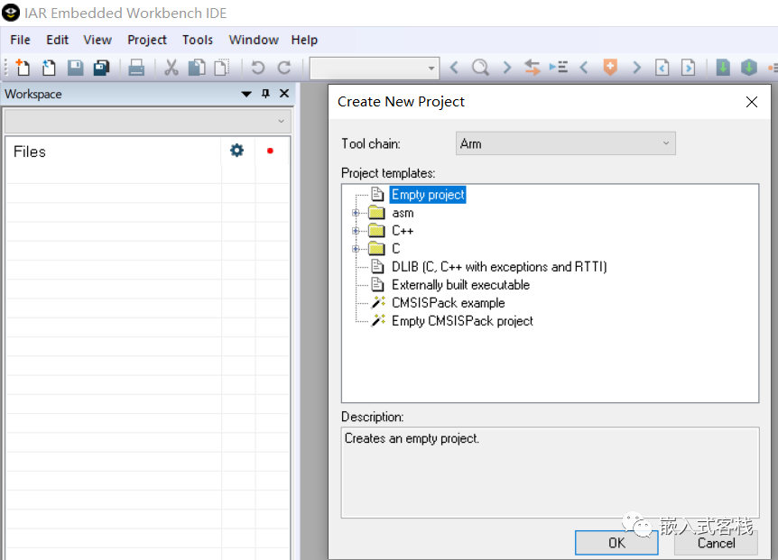The width and height of the screenshot is (778, 560).
Task: Open the Tools menu
Action: pyautogui.click(x=198, y=40)
